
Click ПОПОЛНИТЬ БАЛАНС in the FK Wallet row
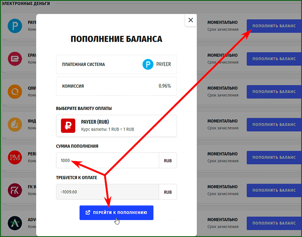pyautogui.click(x=274, y=191)
